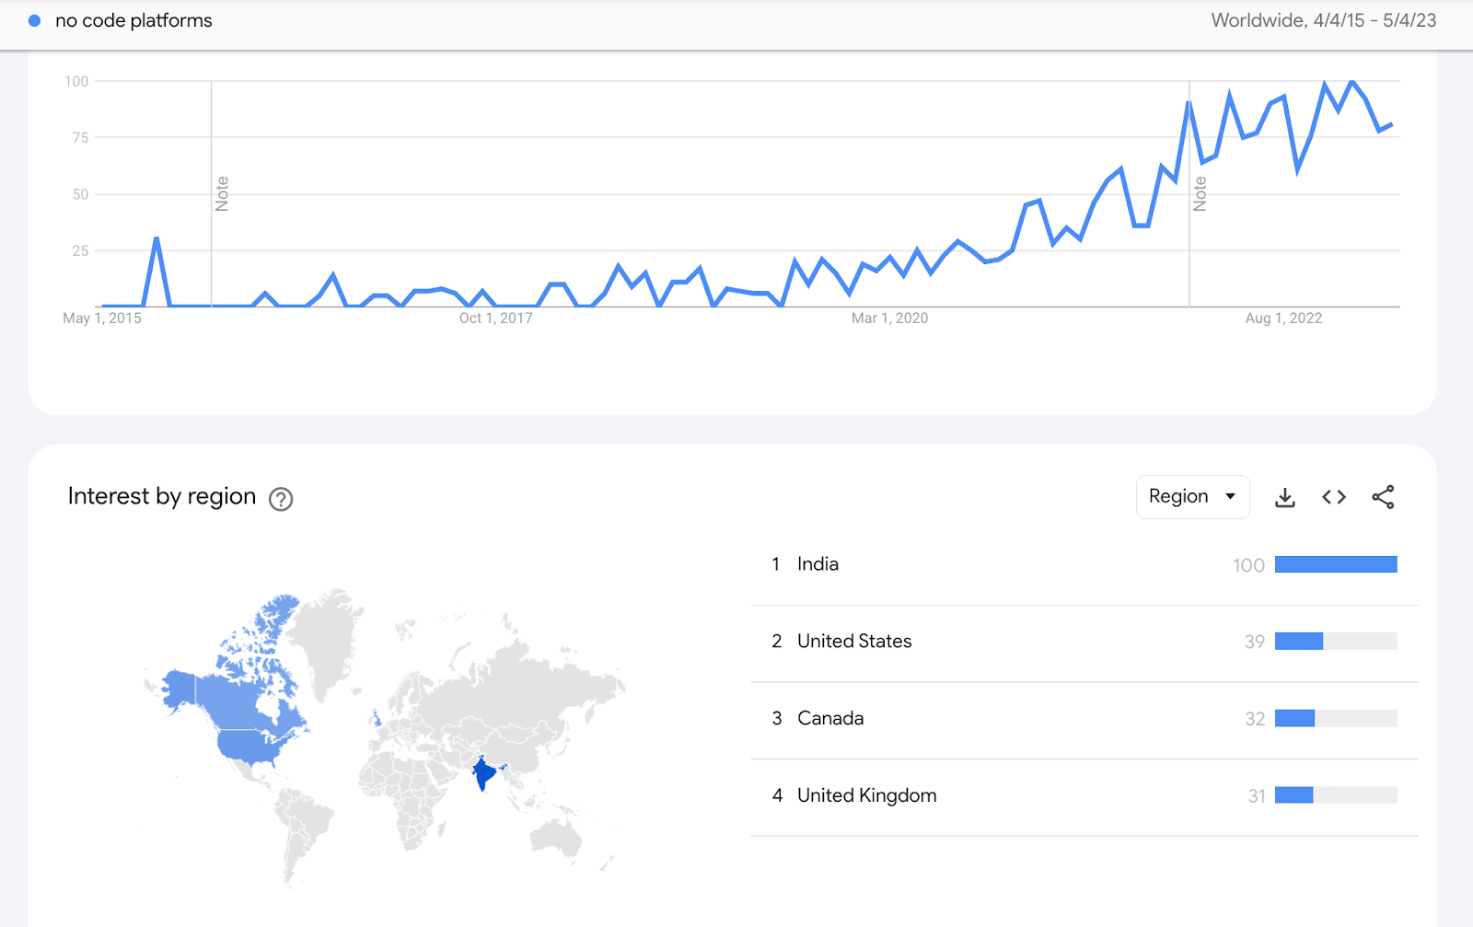Open the United Kingdom region entry
The image size is (1473, 927).
pyautogui.click(x=1084, y=797)
